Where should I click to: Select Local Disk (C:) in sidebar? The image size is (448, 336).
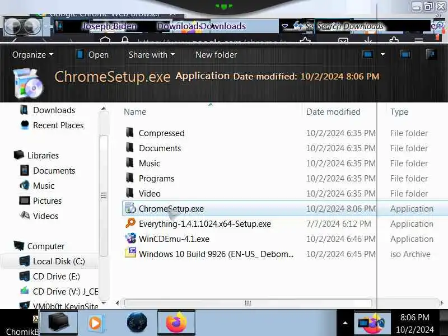click(x=59, y=262)
